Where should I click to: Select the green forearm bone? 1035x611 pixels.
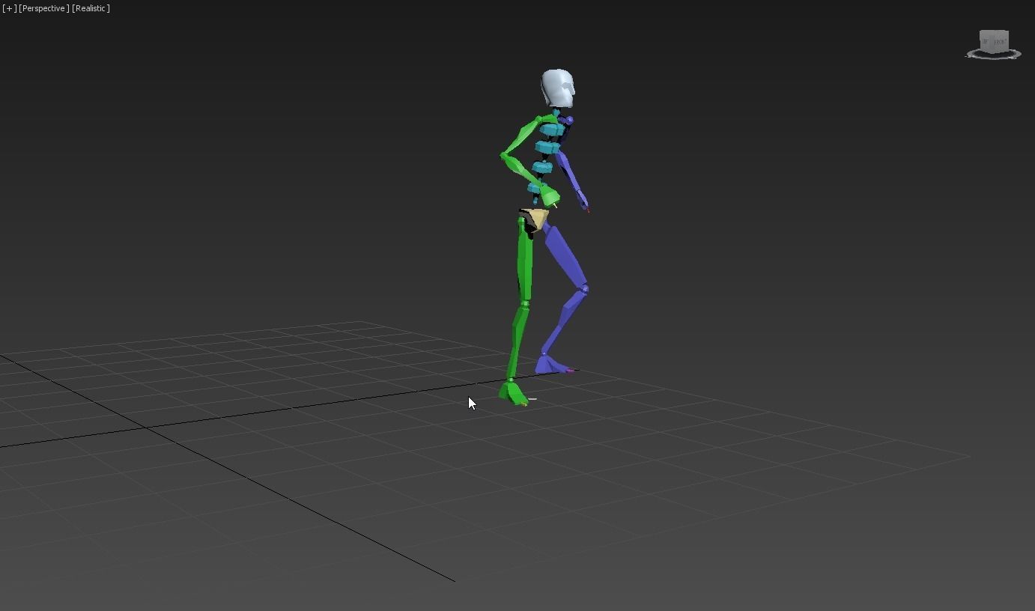click(x=524, y=172)
